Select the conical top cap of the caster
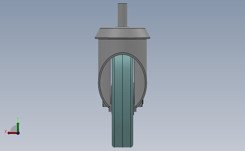Image resolution: width=245 pixels, height=151 pixels. (x=123, y=33)
